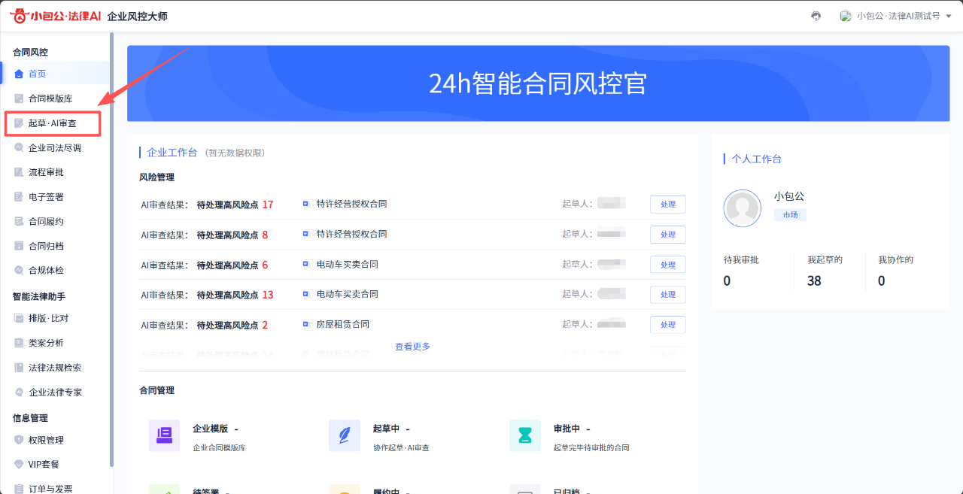
Task: Click the 企业司法尽调 sidebar icon
Action: 19,148
